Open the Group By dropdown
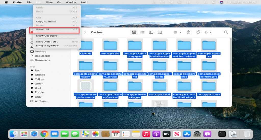This screenshot has width=261, height=140. [178, 32]
